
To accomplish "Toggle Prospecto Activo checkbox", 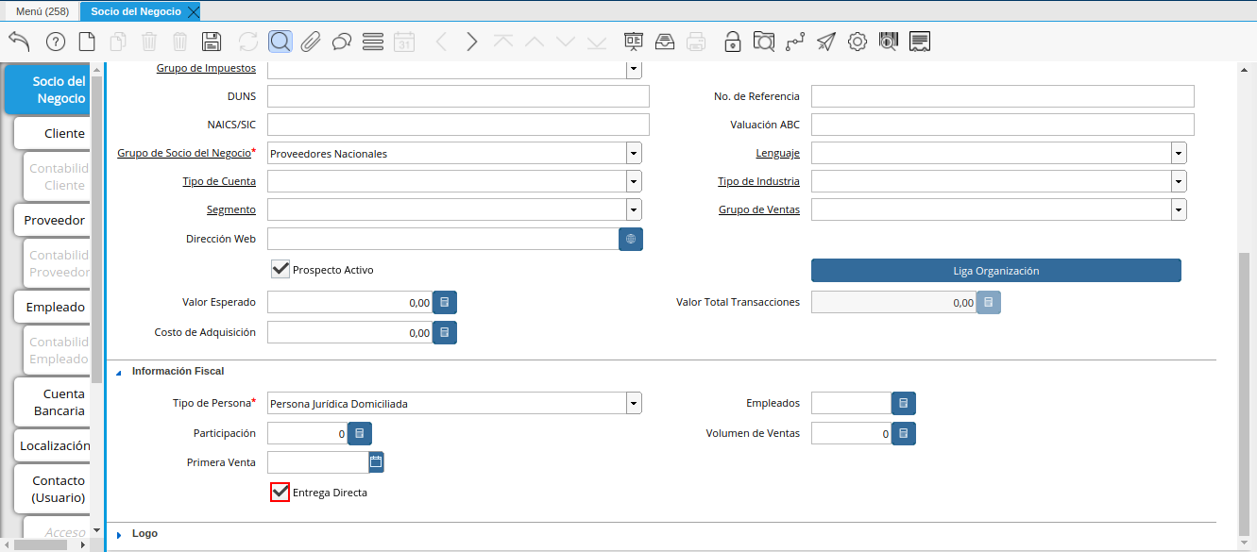I will point(280,270).
